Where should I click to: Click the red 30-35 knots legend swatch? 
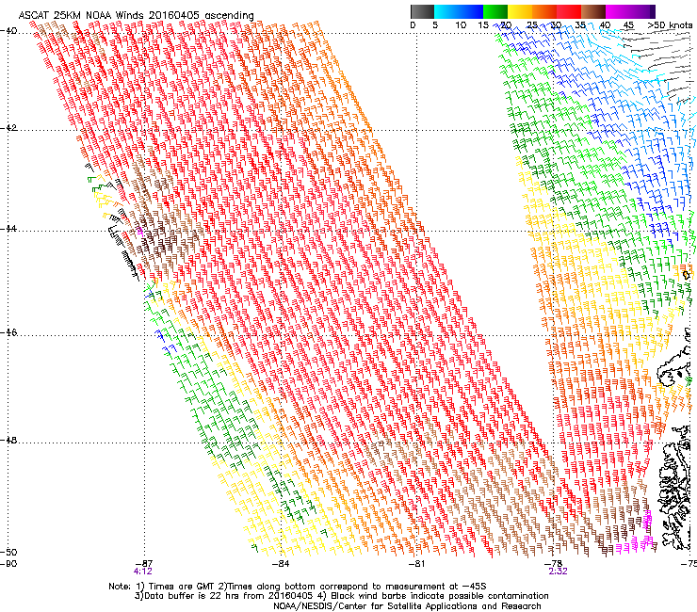click(569, 11)
